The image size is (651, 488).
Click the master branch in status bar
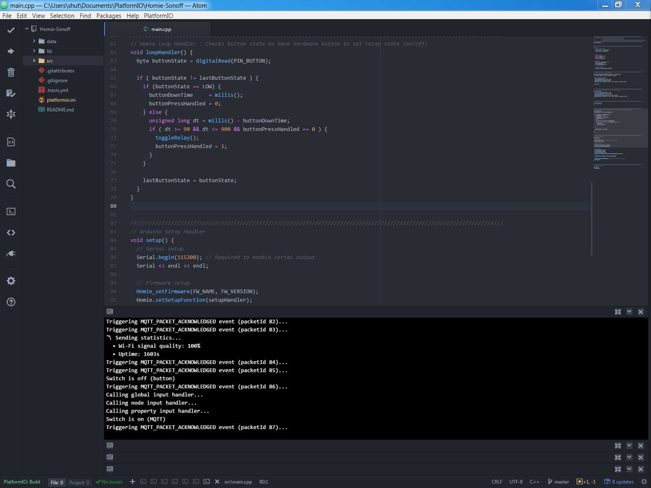[x=558, y=482]
